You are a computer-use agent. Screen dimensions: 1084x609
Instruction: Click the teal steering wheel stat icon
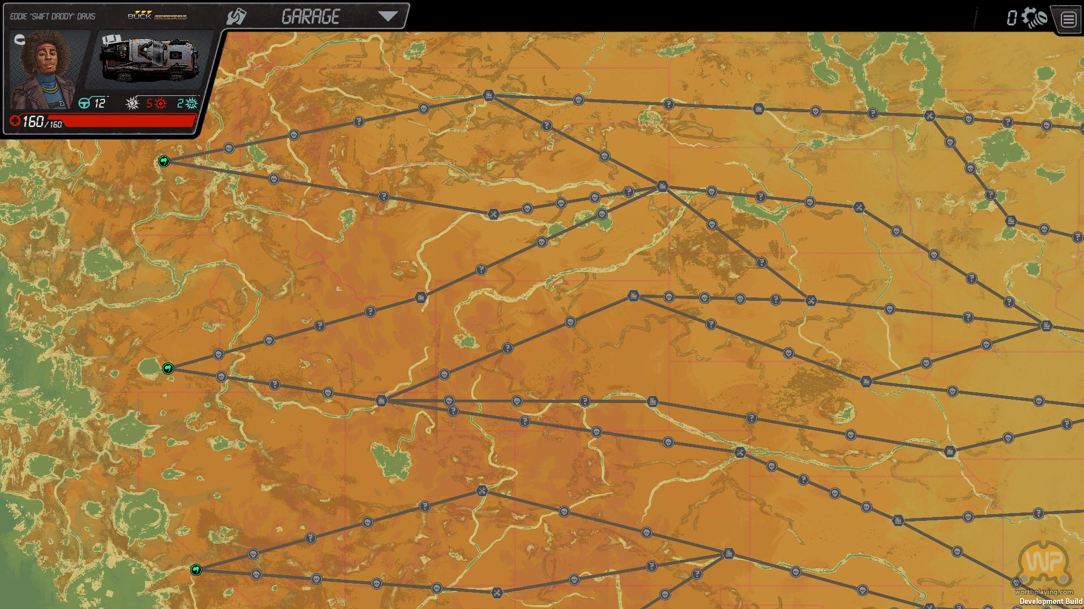(x=84, y=103)
